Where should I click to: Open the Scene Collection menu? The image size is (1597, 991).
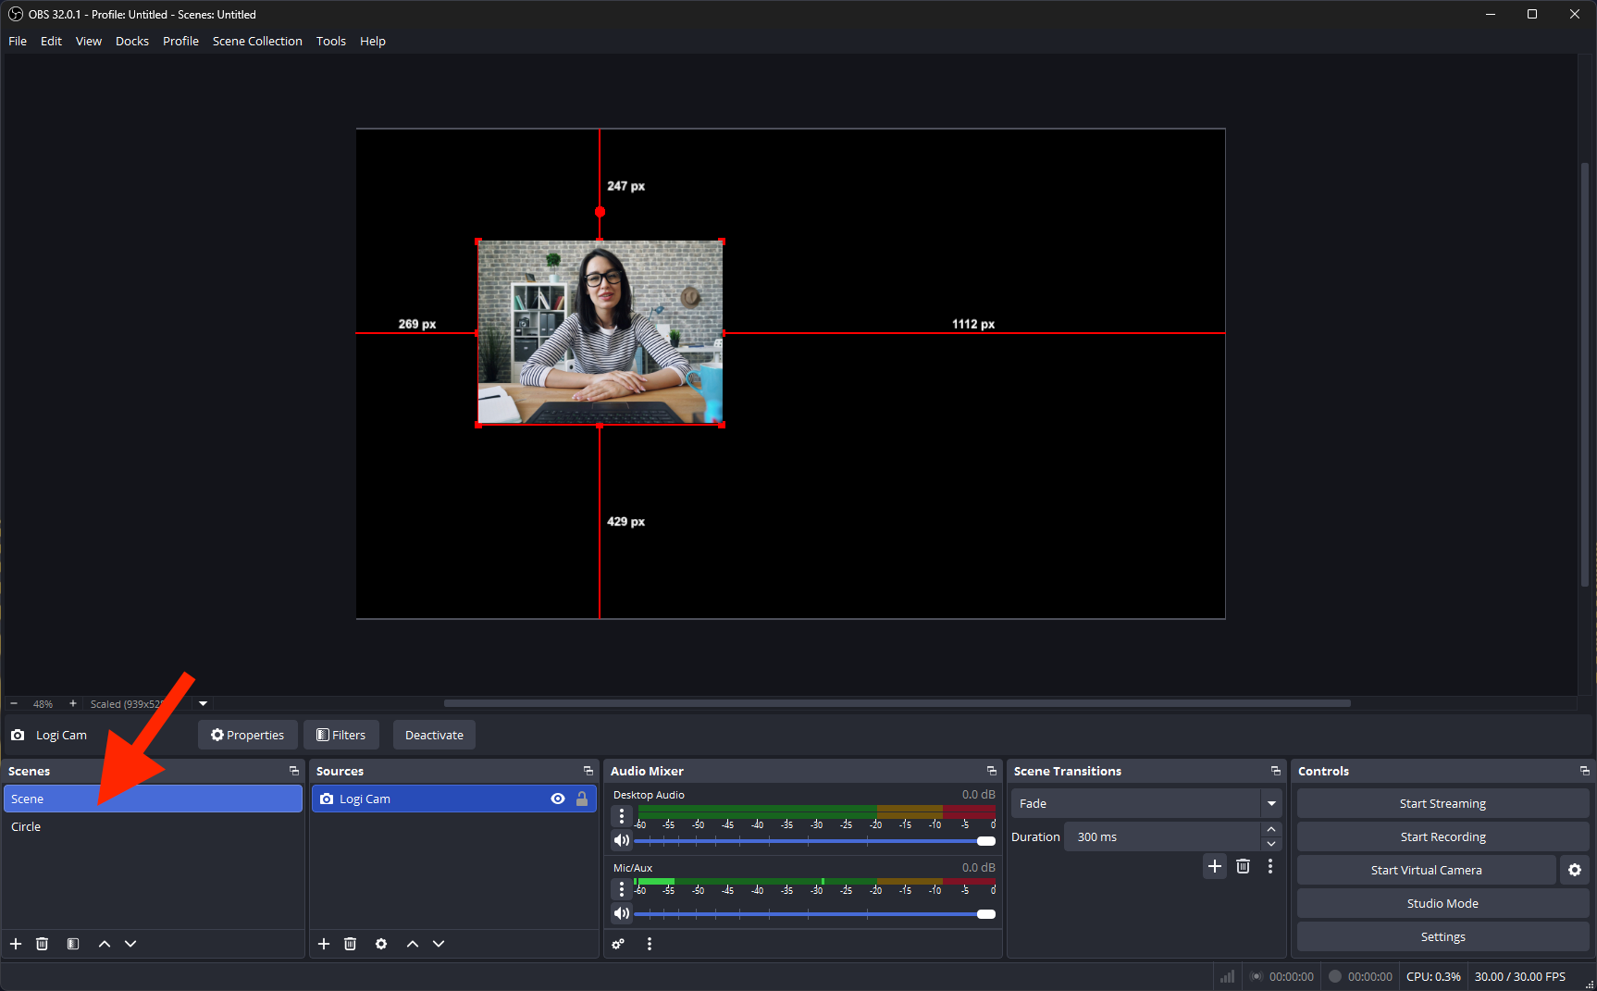point(257,41)
